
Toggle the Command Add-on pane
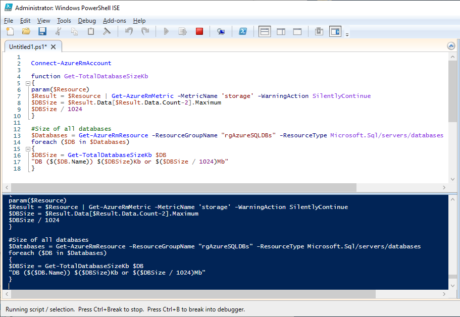pyautogui.click(x=335, y=31)
